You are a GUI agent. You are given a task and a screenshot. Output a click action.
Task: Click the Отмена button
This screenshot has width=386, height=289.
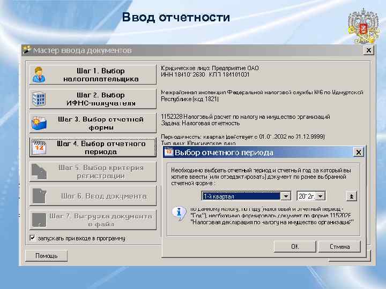point(339,247)
